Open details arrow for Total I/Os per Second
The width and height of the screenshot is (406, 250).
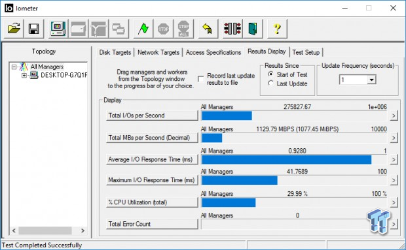click(394, 116)
